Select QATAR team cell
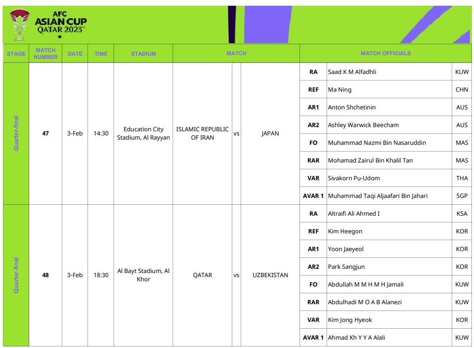Viewport: 474px width, 348px height. (203, 275)
